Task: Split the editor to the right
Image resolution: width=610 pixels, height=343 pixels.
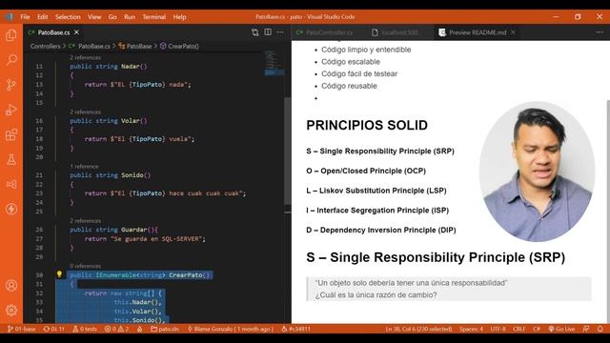Action: pos(268,32)
